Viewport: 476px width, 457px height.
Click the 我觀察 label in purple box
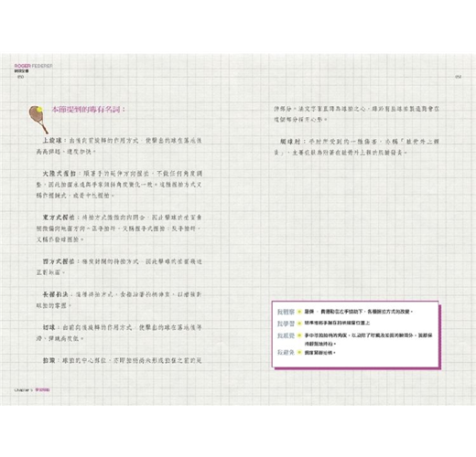(286, 312)
